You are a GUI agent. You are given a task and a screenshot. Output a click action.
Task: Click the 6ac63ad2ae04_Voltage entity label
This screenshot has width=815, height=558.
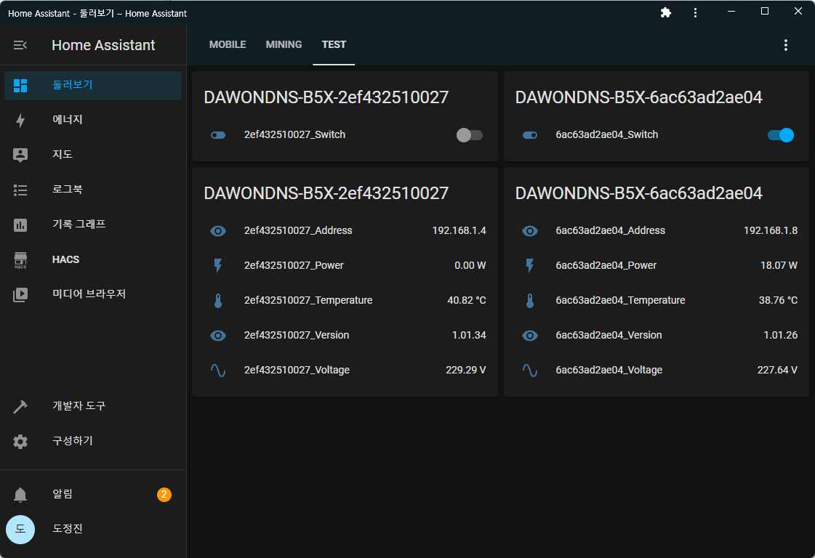click(x=609, y=370)
